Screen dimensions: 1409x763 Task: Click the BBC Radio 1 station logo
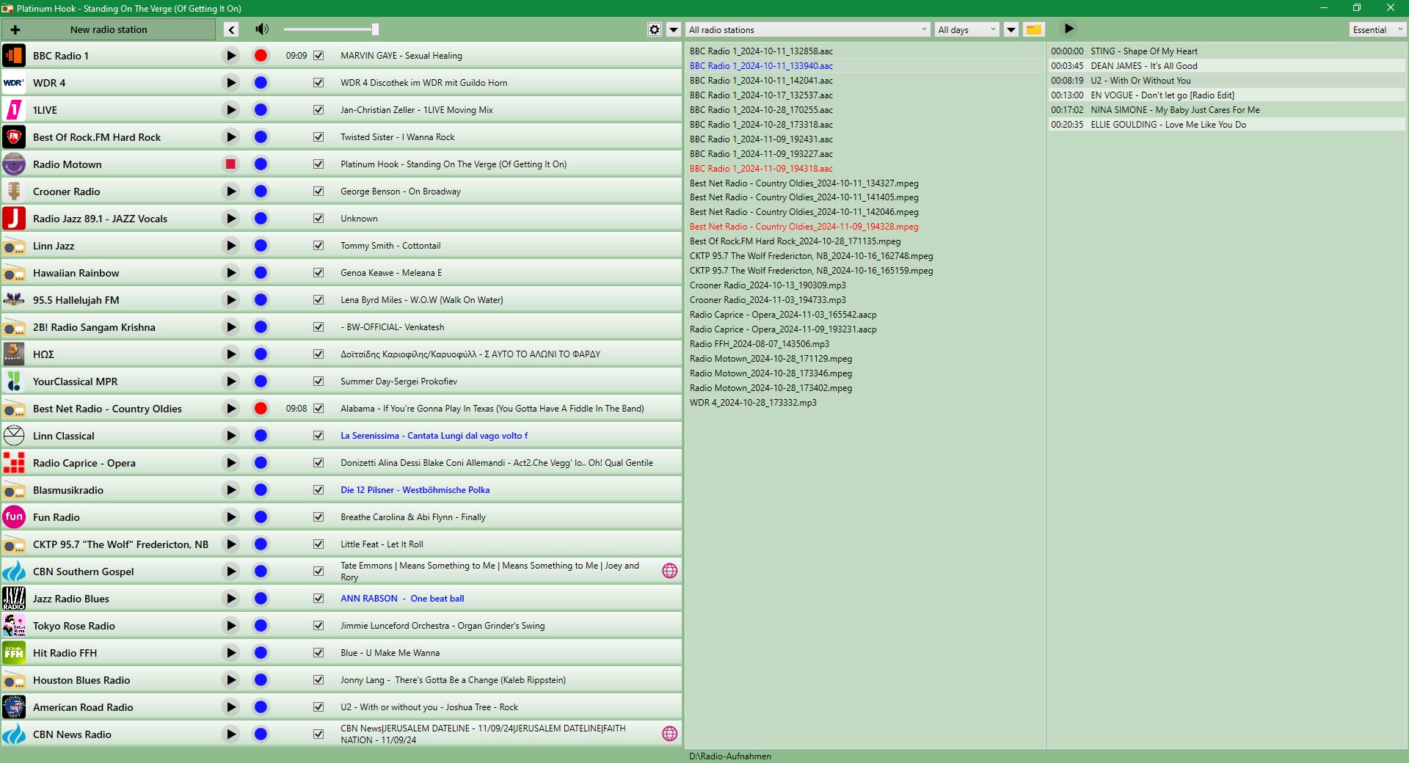(14, 56)
